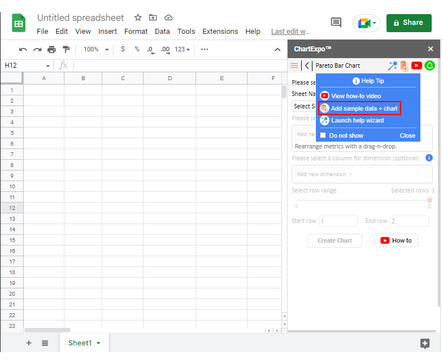This screenshot has width=443, height=364.
Task: Open the Meet dropdown arrow
Action: pyautogui.click(x=374, y=23)
